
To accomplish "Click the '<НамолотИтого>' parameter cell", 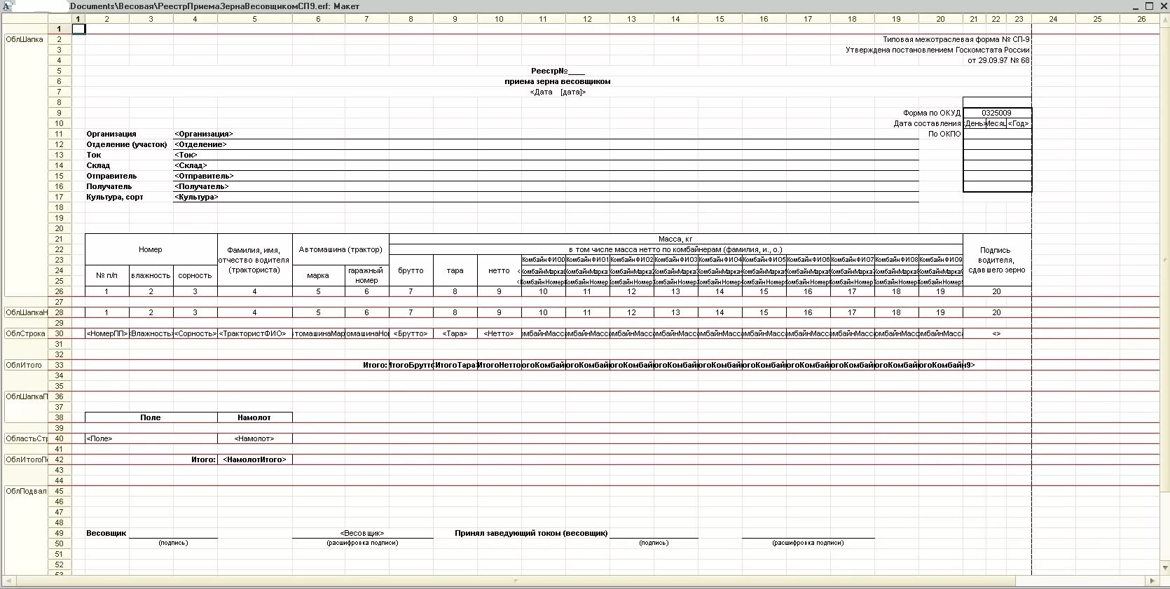I will pos(254,459).
